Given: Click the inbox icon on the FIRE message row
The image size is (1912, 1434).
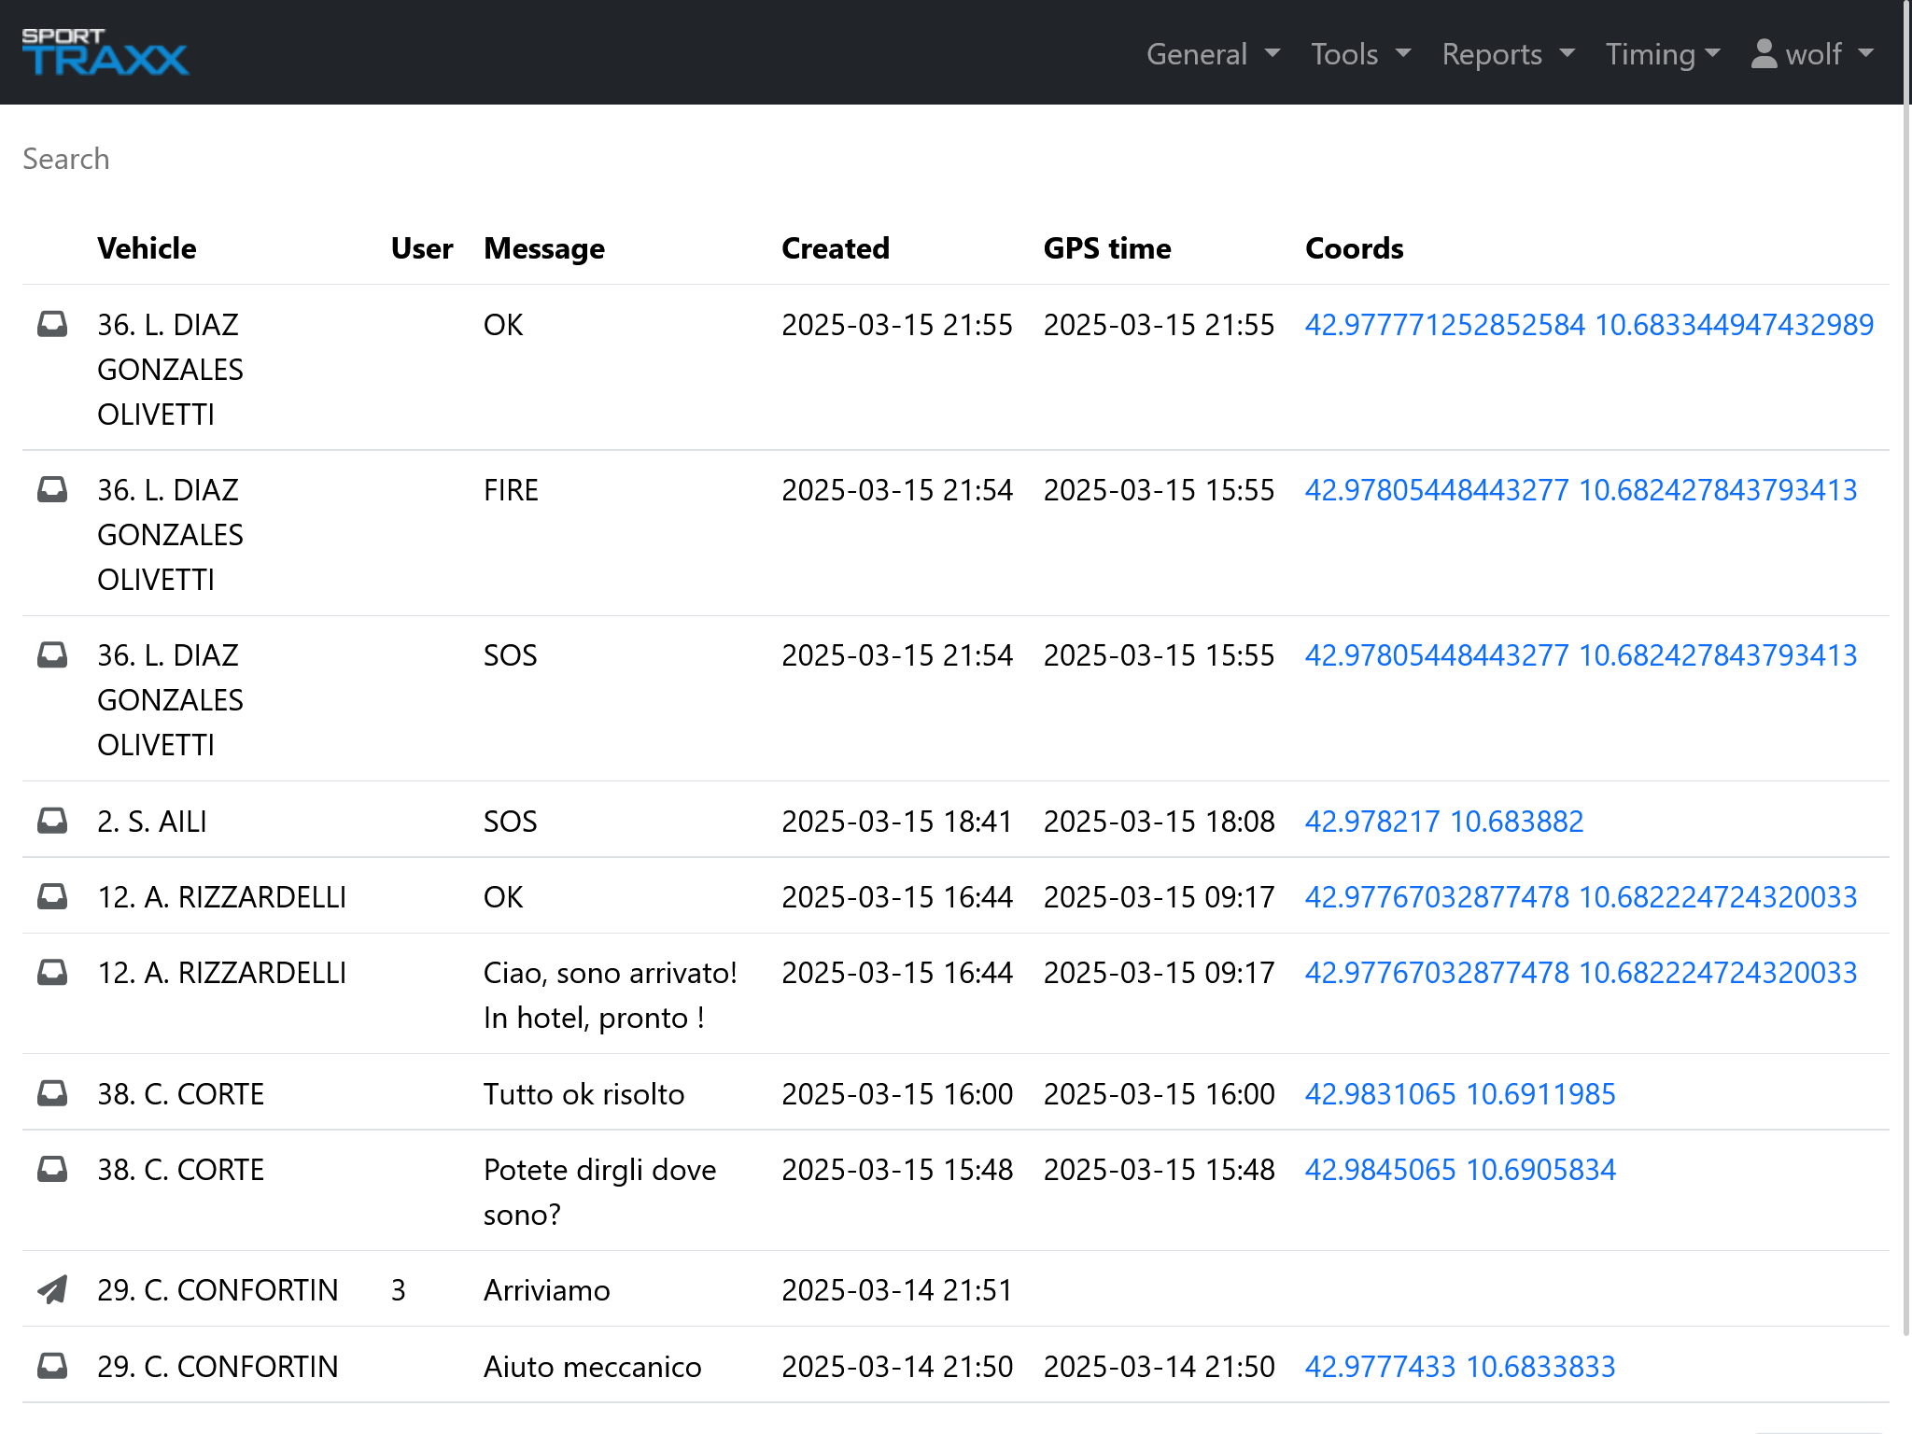Looking at the screenshot, I should pyautogui.click(x=51, y=489).
